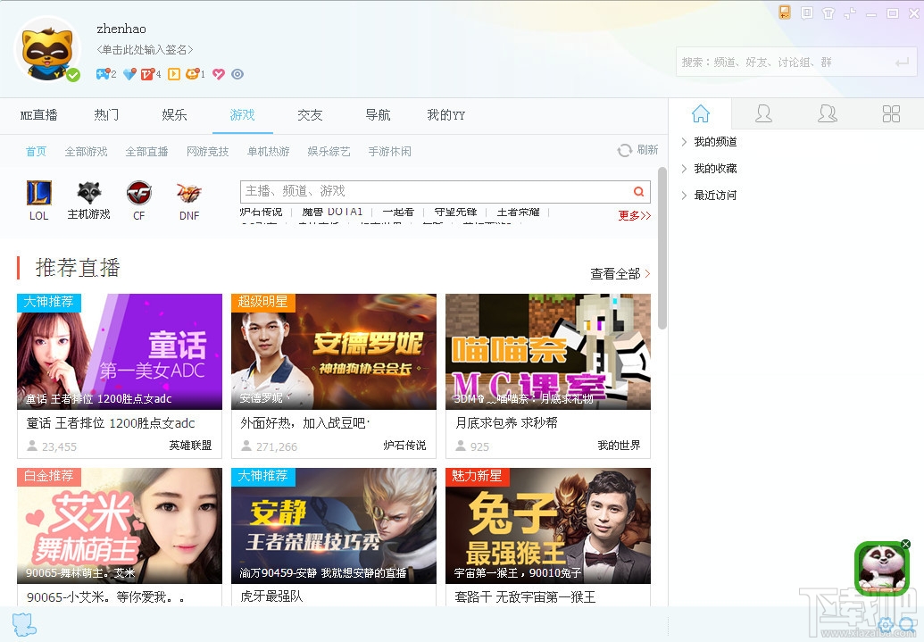Open the orange handheld game console icon

(785, 12)
